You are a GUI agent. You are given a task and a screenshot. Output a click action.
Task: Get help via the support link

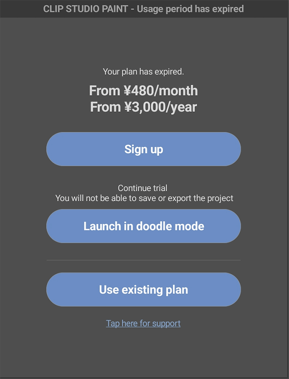143,323
